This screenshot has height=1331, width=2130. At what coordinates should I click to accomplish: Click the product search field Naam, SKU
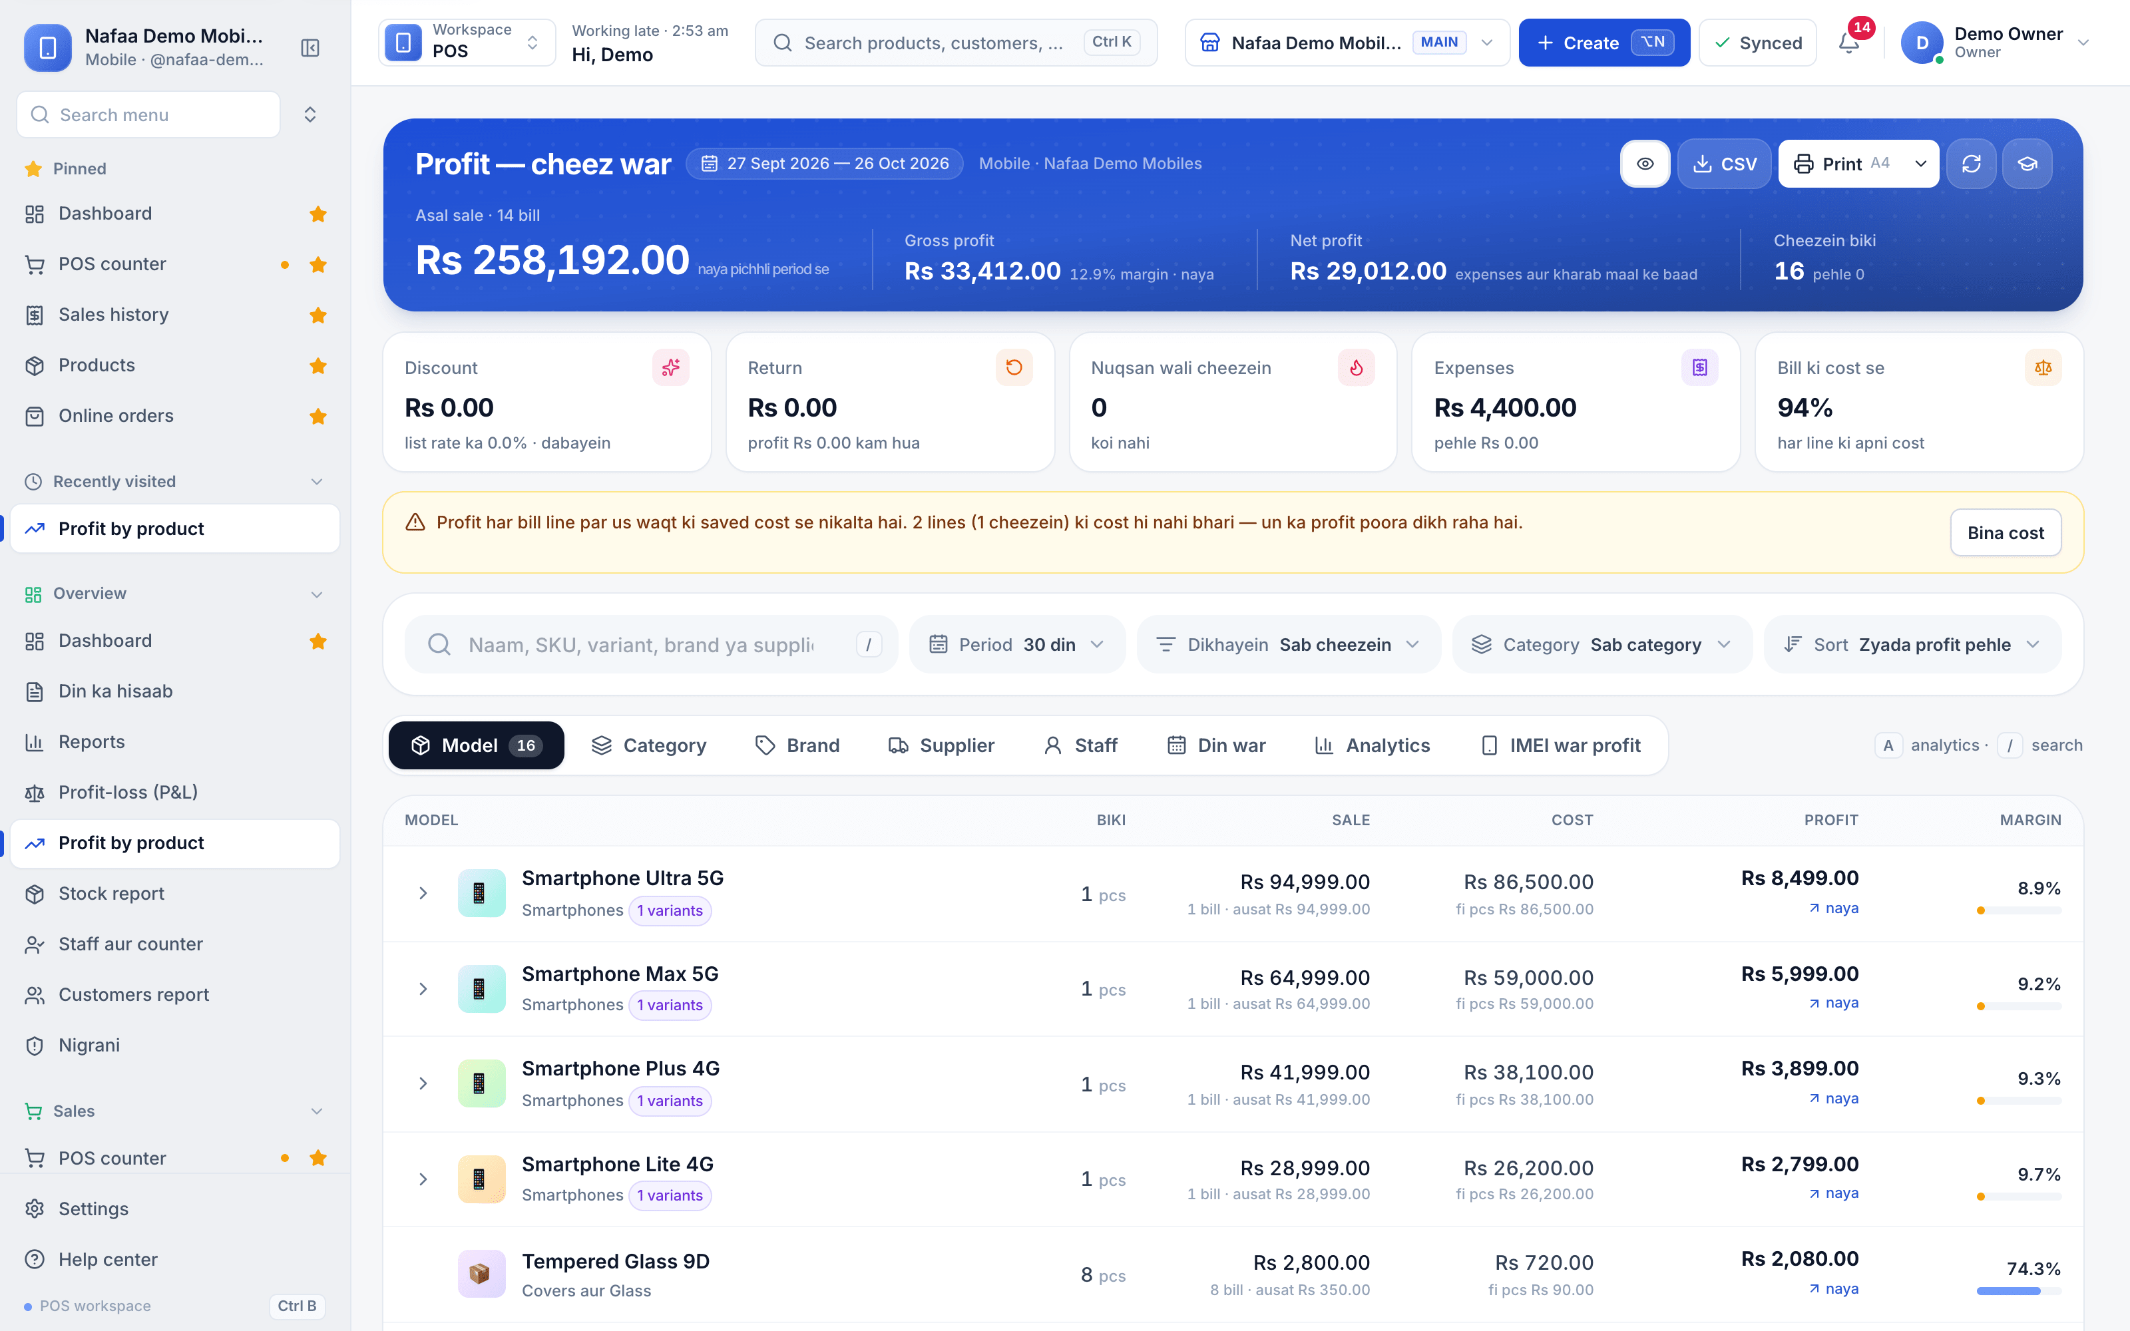pos(650,644)
